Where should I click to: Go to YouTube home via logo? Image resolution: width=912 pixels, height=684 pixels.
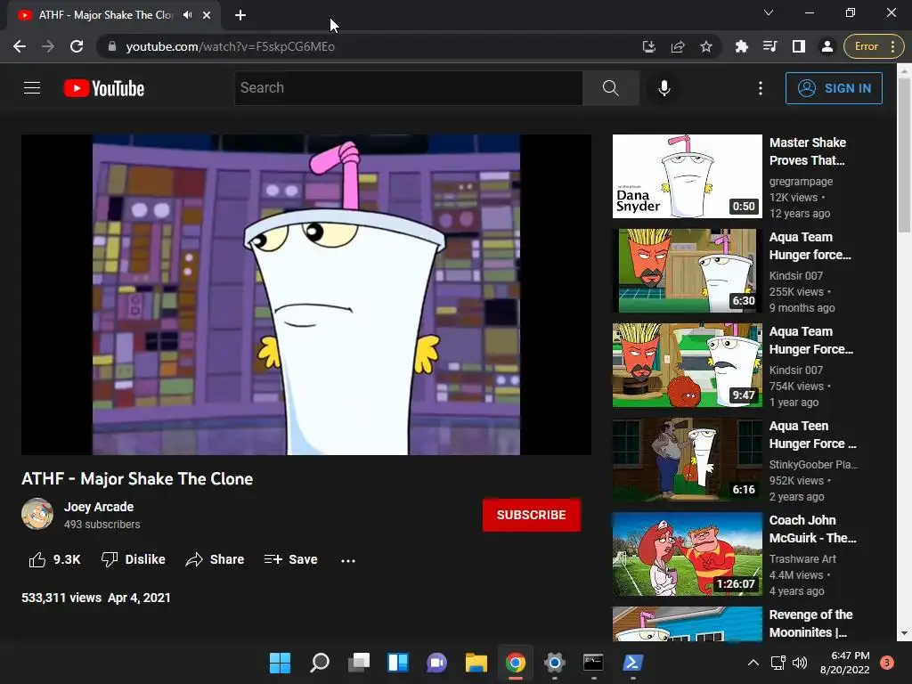104,88
